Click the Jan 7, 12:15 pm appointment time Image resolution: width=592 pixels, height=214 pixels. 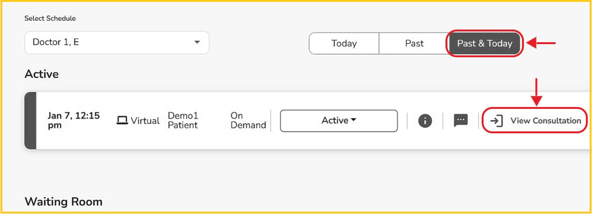coord(74,120)
